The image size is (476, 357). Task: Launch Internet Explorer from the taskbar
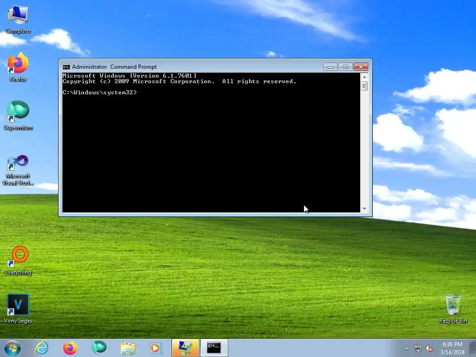pyautogui.click(x=41, y=348)
